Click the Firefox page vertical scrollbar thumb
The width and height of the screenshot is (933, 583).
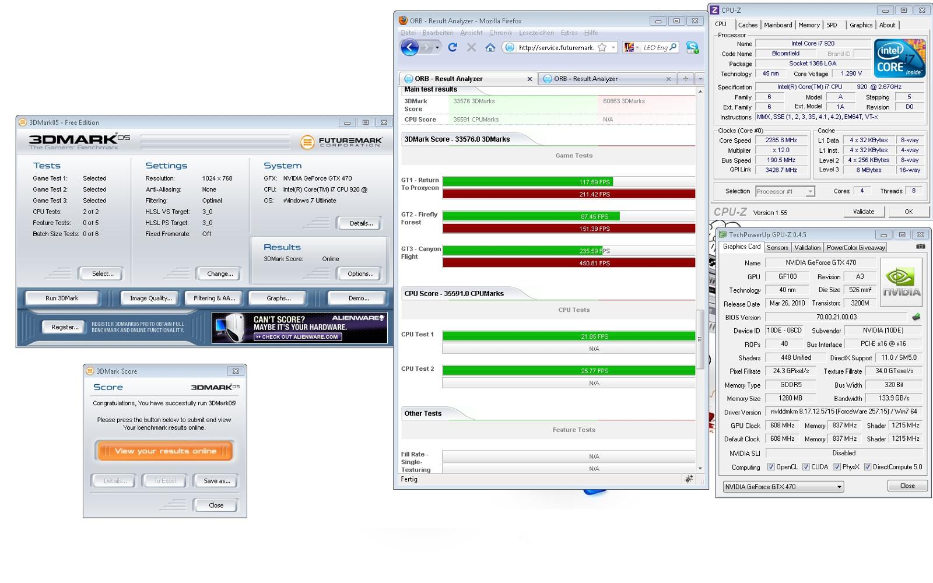point(700,339)
